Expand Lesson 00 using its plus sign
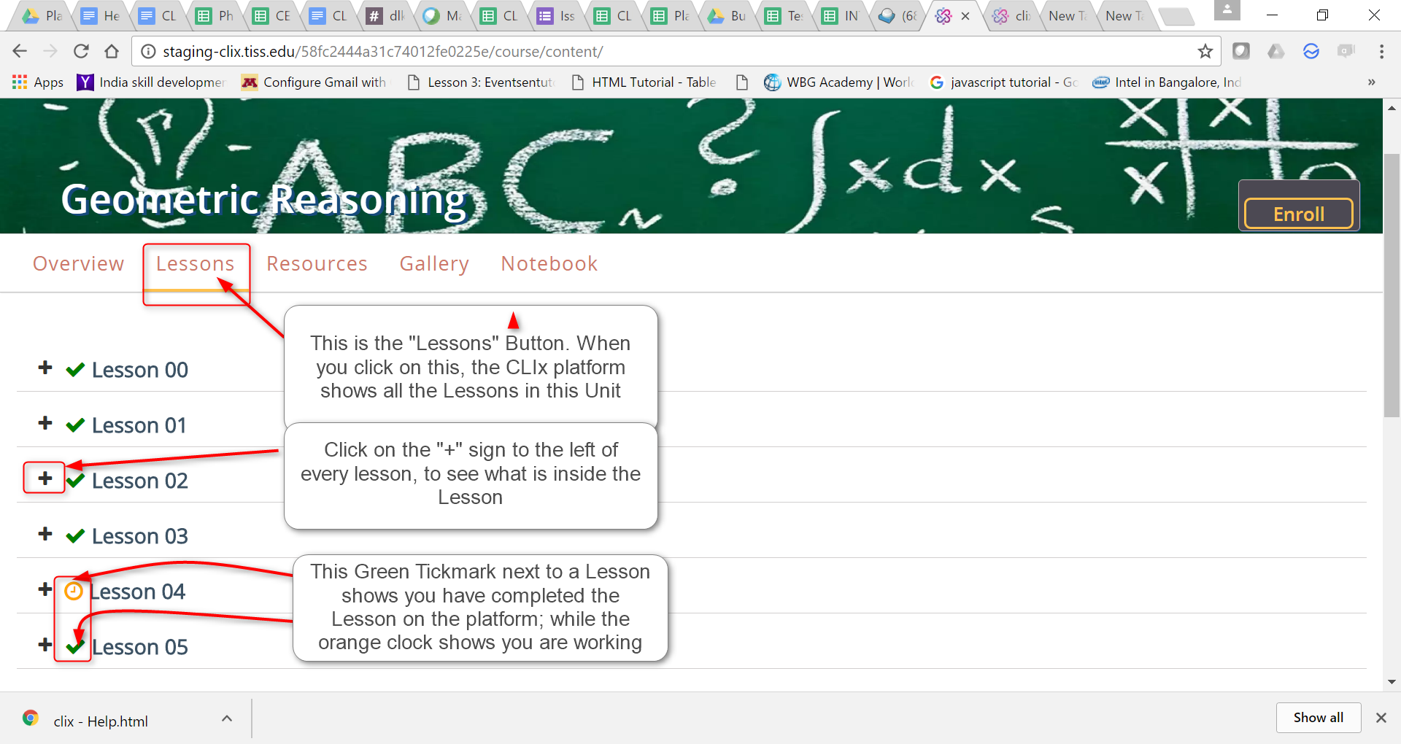 click(45, 368)
